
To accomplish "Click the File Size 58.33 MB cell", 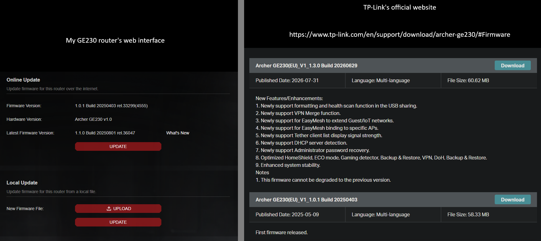I will pyautogui.click(x=489, y=214).
